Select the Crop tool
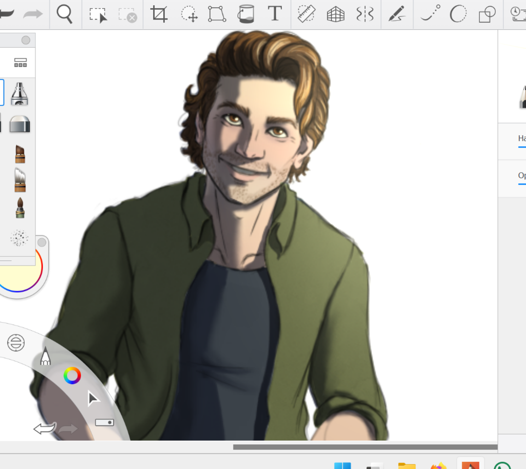526x469 pixels. tap(159, 14)
